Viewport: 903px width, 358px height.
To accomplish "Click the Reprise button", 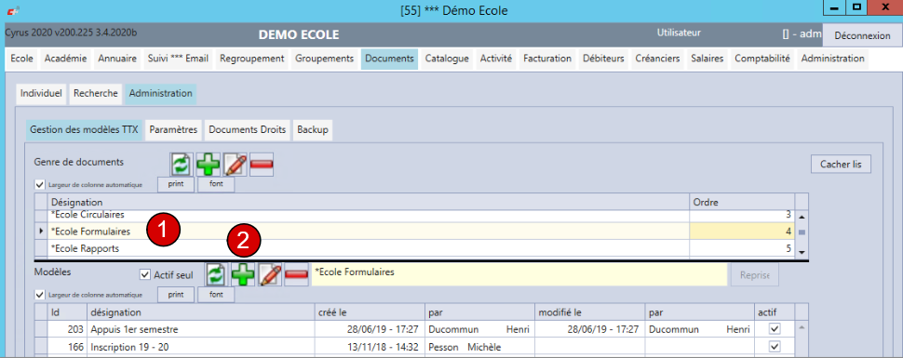I will [755, 274].
